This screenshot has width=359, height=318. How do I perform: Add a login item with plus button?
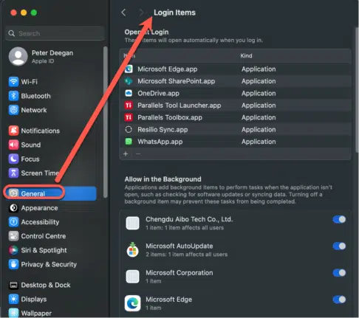[126, 154]
